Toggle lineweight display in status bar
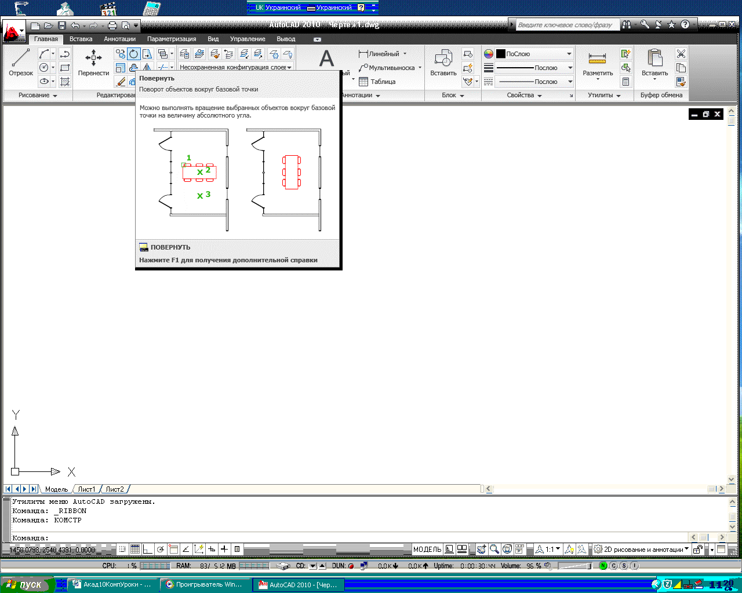This screenshot has height=593, width=742. 224,549
